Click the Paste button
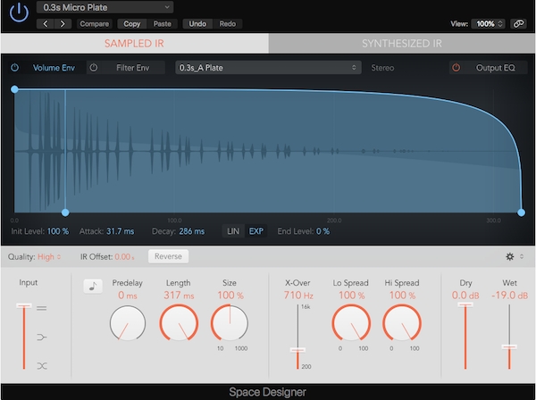This screenshot has width=536, height=400. click(162, 23)
